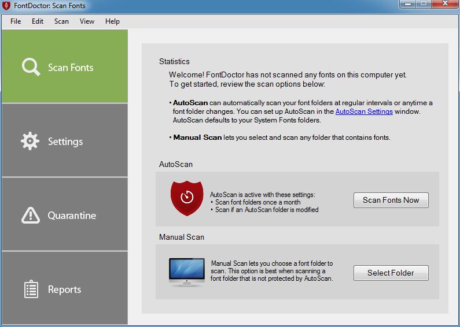Click the clipboard Reports icon
Screen dimensions: 460x327
point(31,289)
